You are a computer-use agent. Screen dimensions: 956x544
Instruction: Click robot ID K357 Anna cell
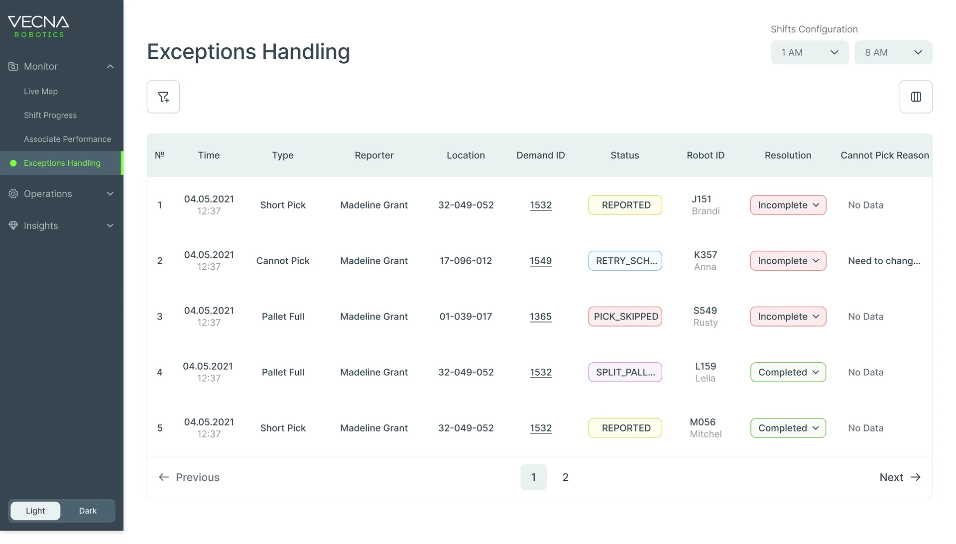coord(706,261)
